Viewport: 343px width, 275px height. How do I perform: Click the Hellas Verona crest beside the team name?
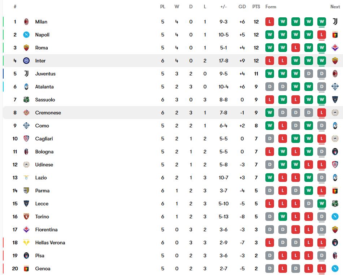click(x=26, y=243)
